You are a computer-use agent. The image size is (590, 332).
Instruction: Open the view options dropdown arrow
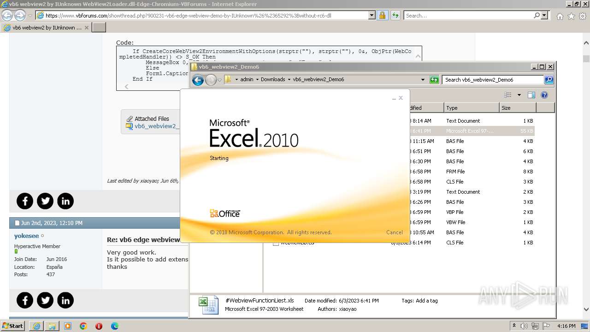[x=519, y=95]
